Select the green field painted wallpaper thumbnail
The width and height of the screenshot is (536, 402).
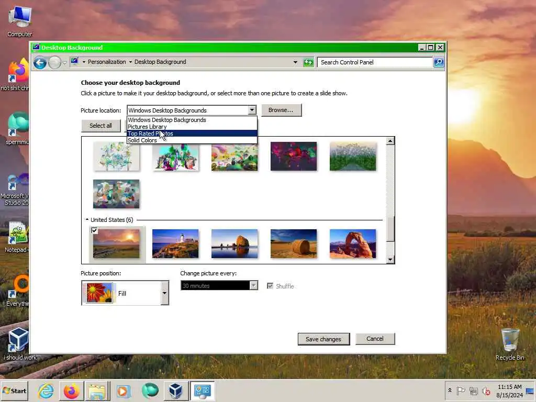tap(353, 156)
